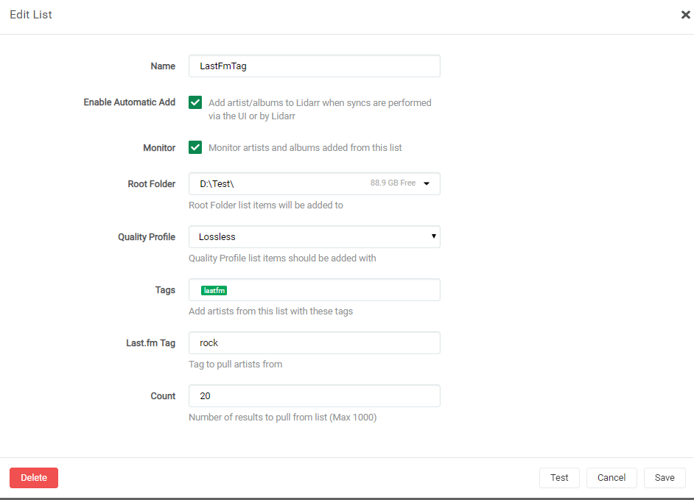Click the Monitor field label
This screenshot has width=694, height=500.
pos(159,148)
